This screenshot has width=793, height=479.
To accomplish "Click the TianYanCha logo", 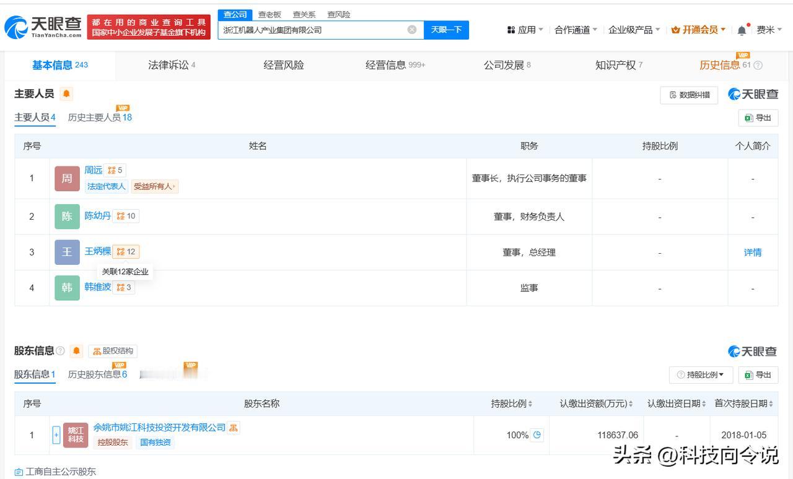I will 43,27.
